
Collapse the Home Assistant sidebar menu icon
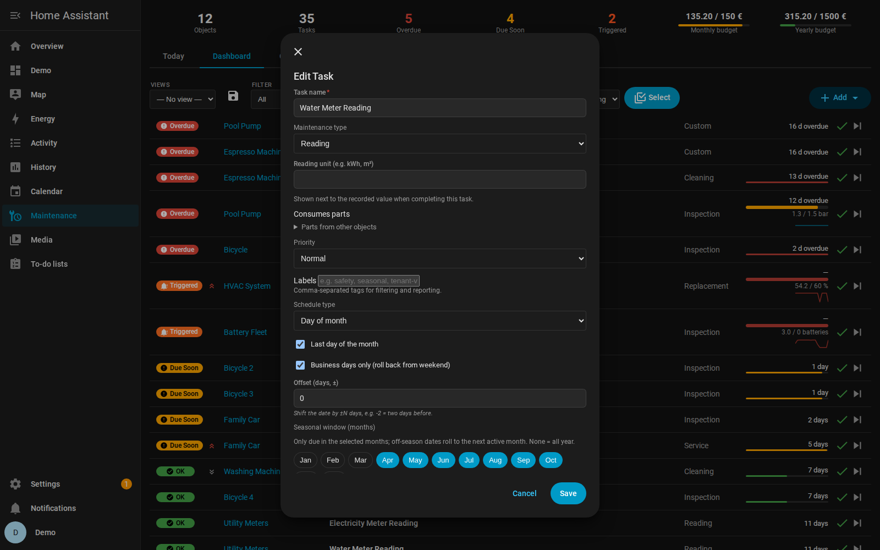coord(15,15)
